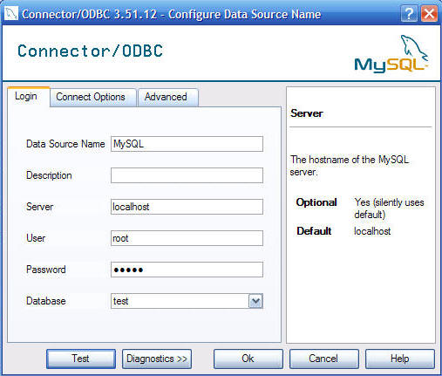Focus the Data Source Name field
Screen dimensions: 442x376
click(187, 144)
